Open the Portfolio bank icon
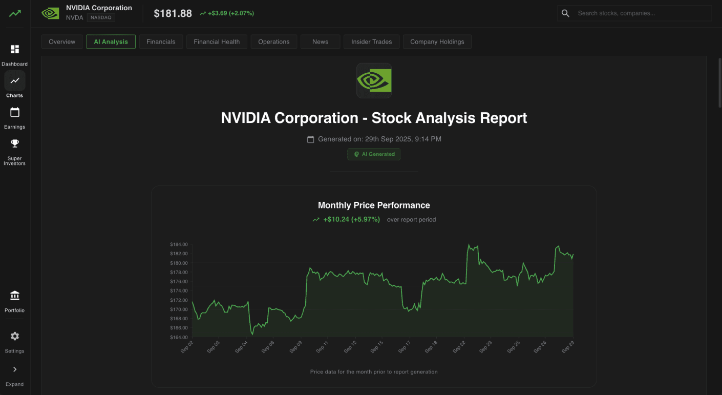722x395 pixels. (x=15, y=296)
